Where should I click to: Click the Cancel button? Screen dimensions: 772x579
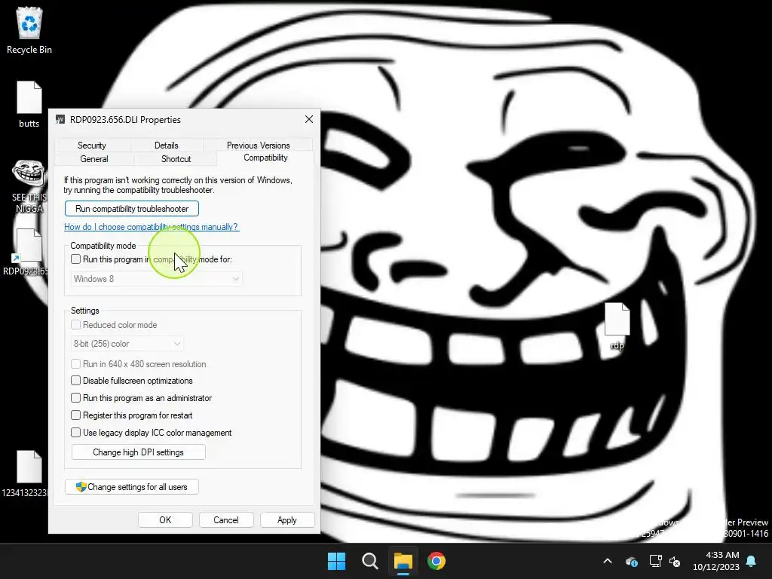pyautogui.click(x=226, y=520)
